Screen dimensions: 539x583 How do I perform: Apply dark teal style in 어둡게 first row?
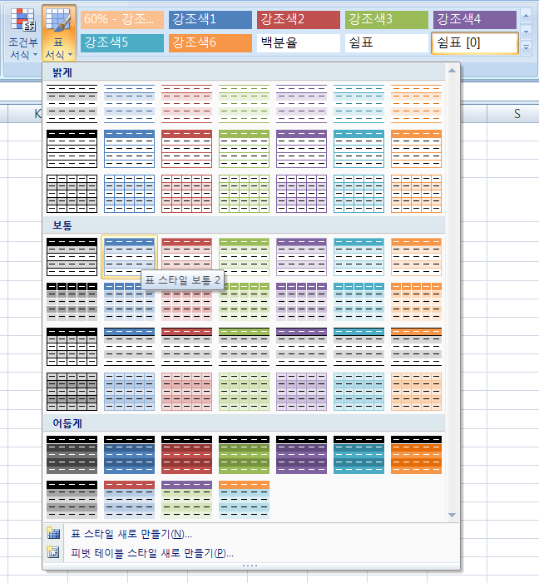point(359,455)
